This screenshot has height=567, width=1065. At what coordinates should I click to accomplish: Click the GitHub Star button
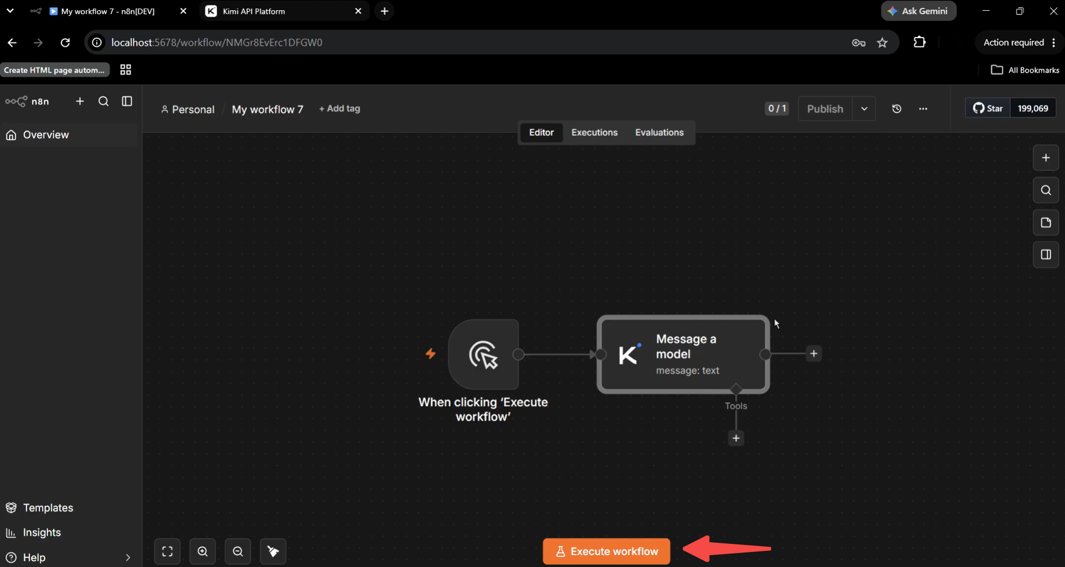tap(988, 108)
